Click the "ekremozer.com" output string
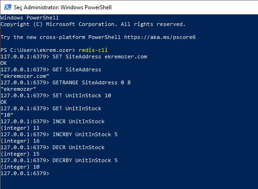The image size is (258, 189). 25,76
